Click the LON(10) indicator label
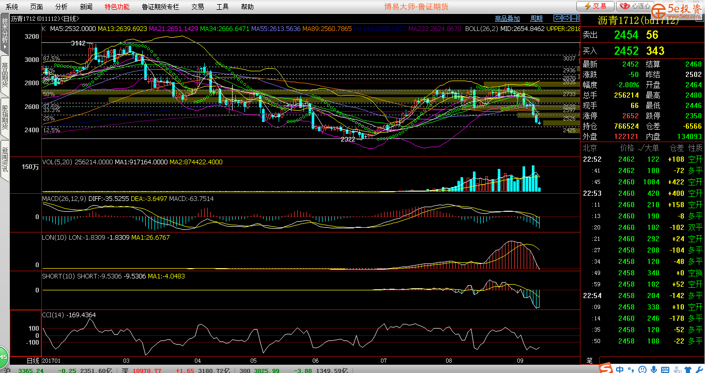The image size is (705, 373). (54, 238)
